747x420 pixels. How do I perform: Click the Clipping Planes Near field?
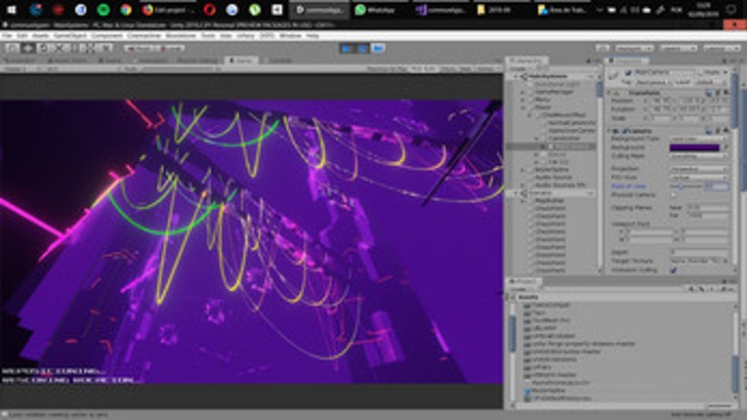708,208
